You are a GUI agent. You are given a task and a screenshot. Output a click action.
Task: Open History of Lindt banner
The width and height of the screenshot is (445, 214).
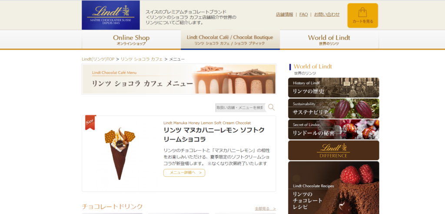(x=333, y=88)
